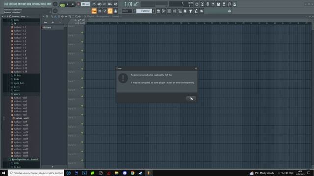Mute Track 5 green switch
314x176 pixels.
click(x=82, y=69)
